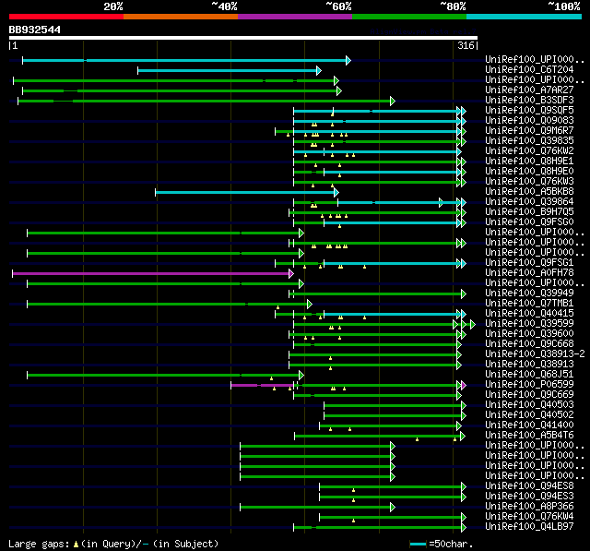Click the red ~20% identity color segment

66,17
